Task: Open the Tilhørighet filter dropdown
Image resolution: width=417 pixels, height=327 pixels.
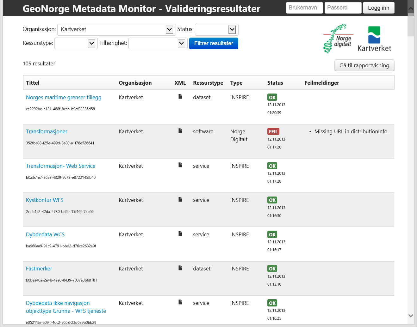Action: point(158,43)
